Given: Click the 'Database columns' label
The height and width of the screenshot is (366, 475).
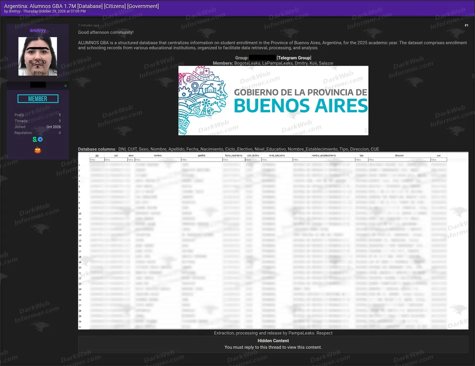Looking at the screenshot, I should click(97, 149).
